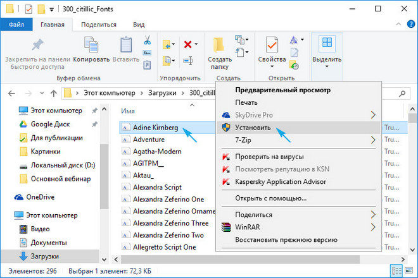Choose Установить from the context menu

click(x=253, y=127)
